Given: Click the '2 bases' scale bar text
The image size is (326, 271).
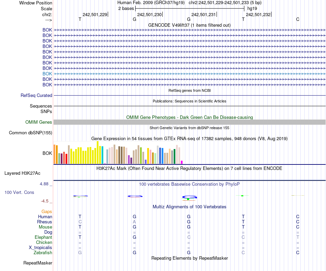Looking at the screenshot, I should (x=126, y=9).
